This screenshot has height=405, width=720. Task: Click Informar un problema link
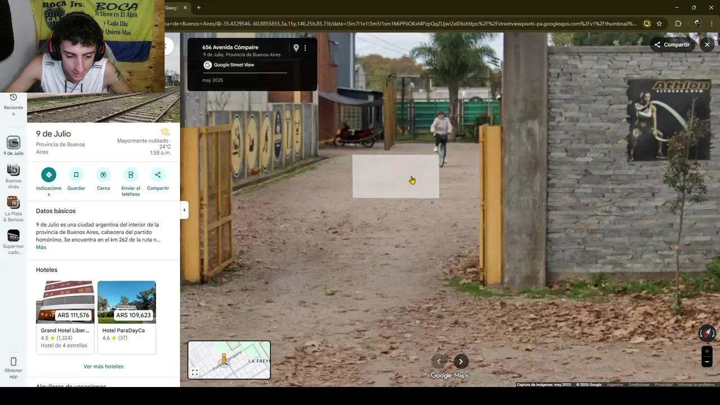696,385
